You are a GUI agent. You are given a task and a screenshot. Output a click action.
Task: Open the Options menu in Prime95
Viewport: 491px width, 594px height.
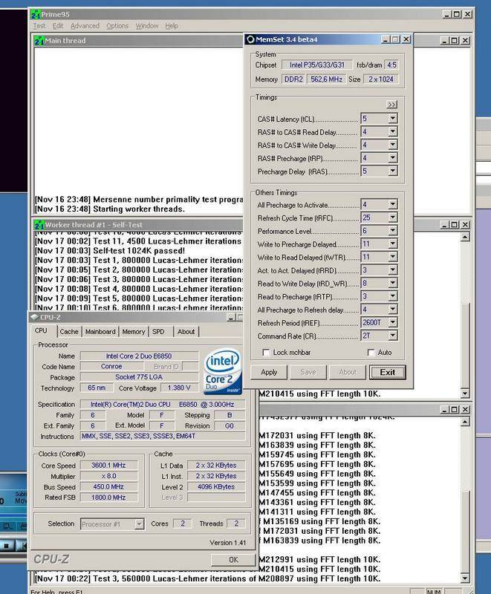click(117, 26)
